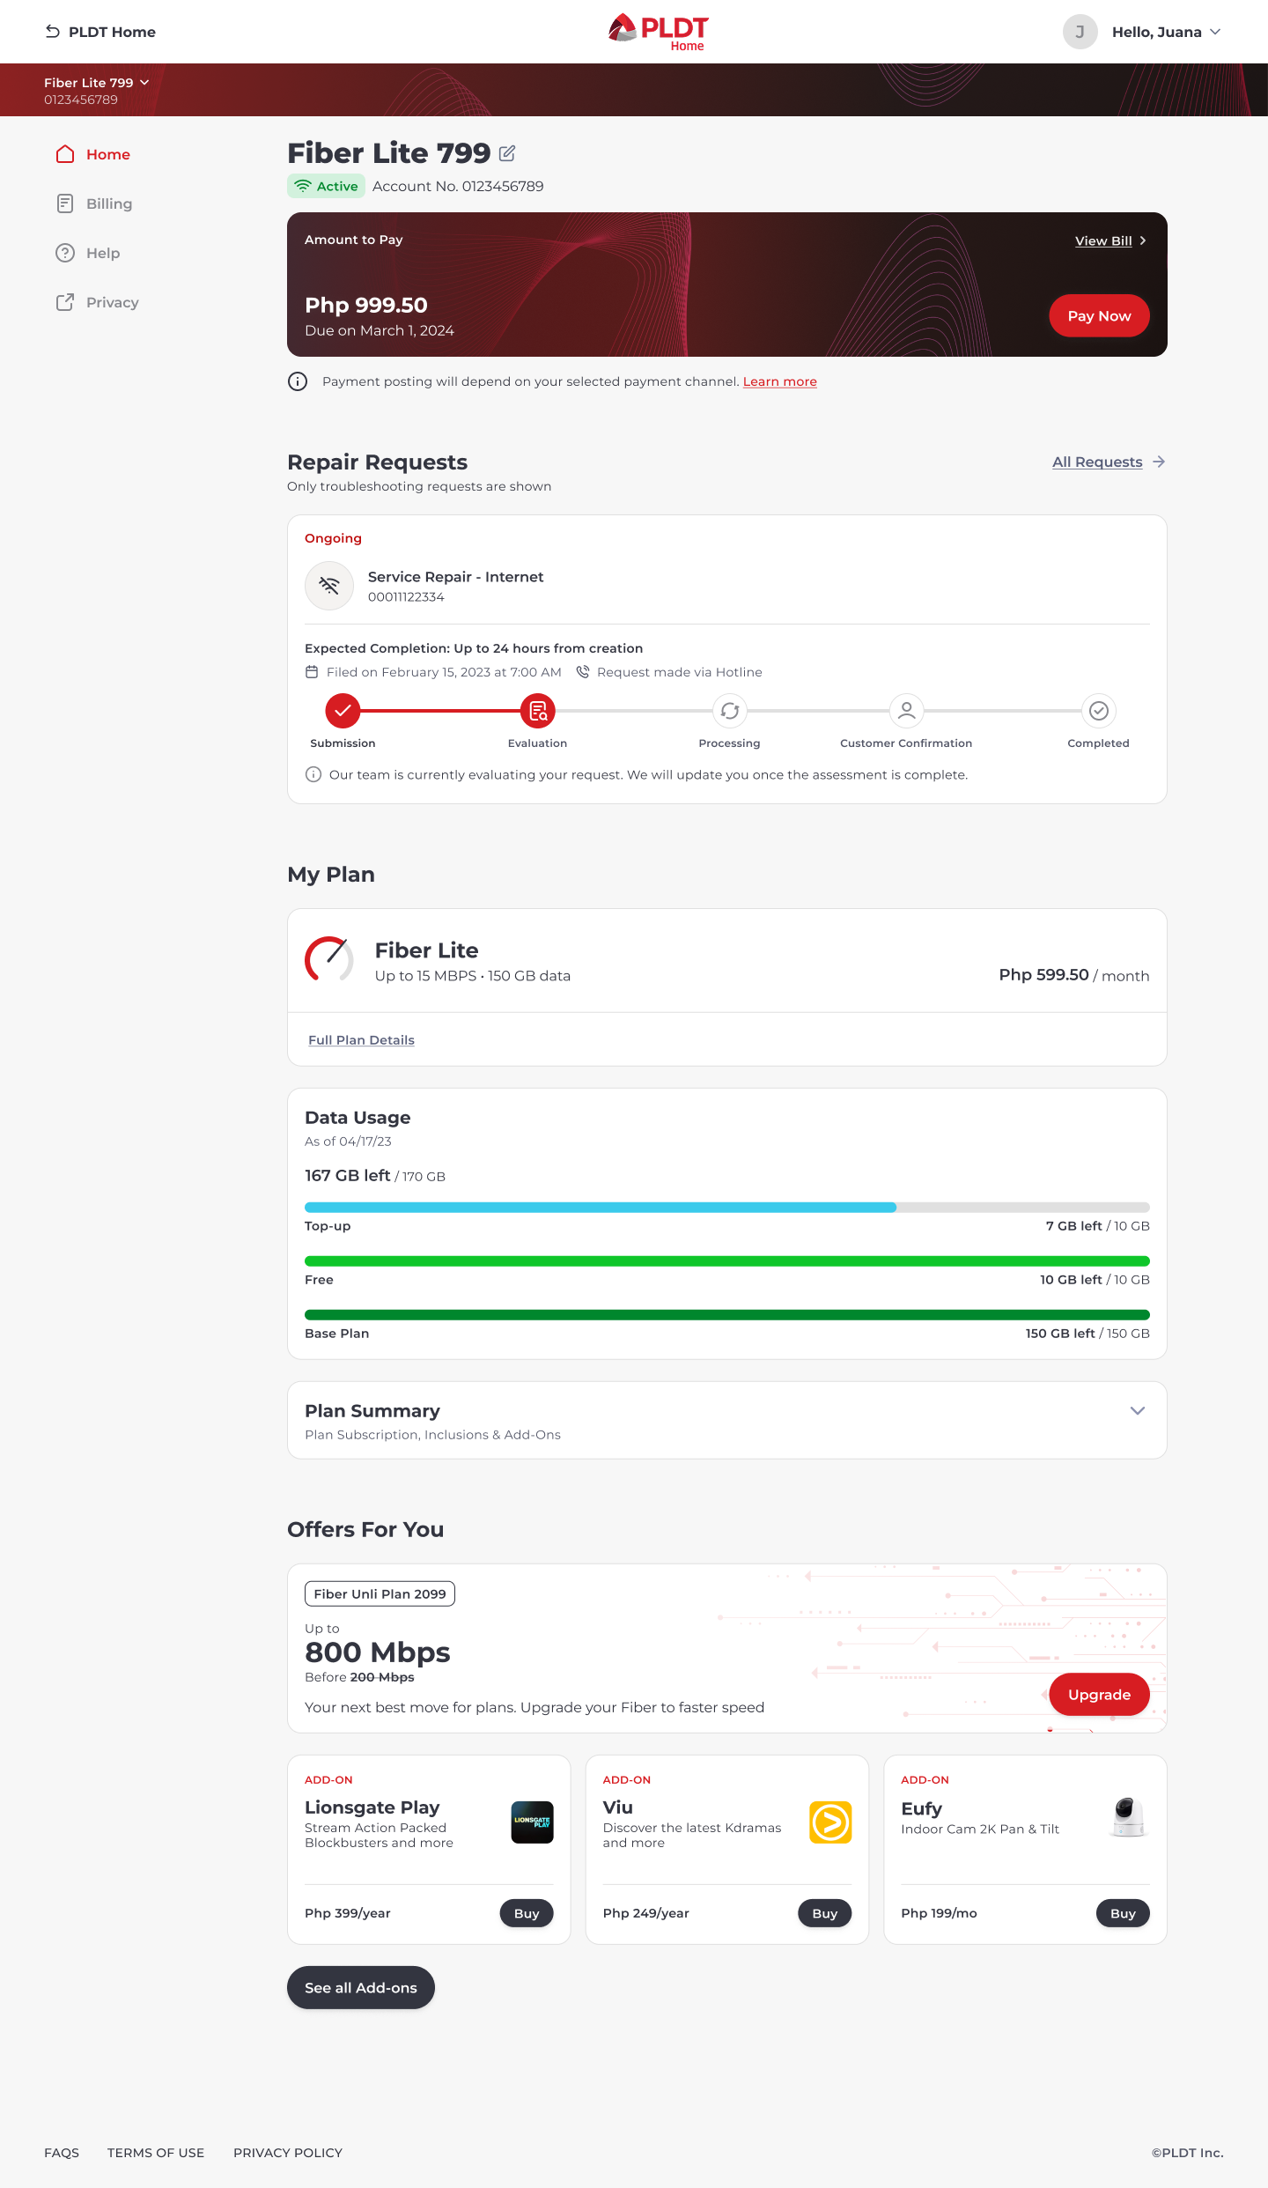This screenshot has width=1268, height=2188.
Task: Click the chevron next to View Bill
Action: pos(1143,240)
